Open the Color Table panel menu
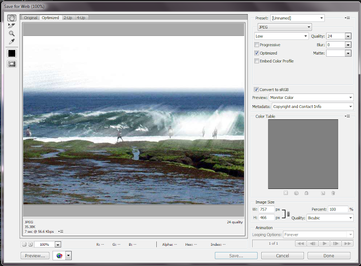The width and height of the screenshot is (361, 266). pos(347,116)
